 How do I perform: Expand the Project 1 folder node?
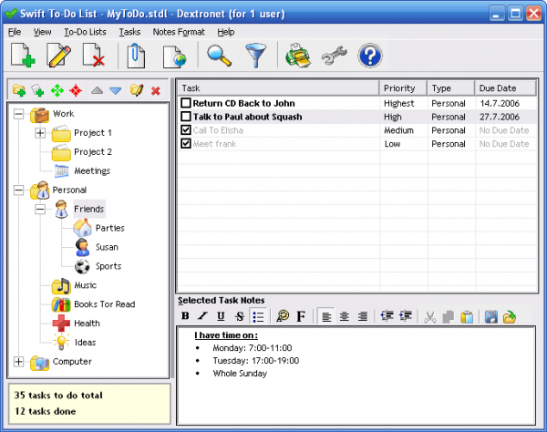tap(40, 133)
